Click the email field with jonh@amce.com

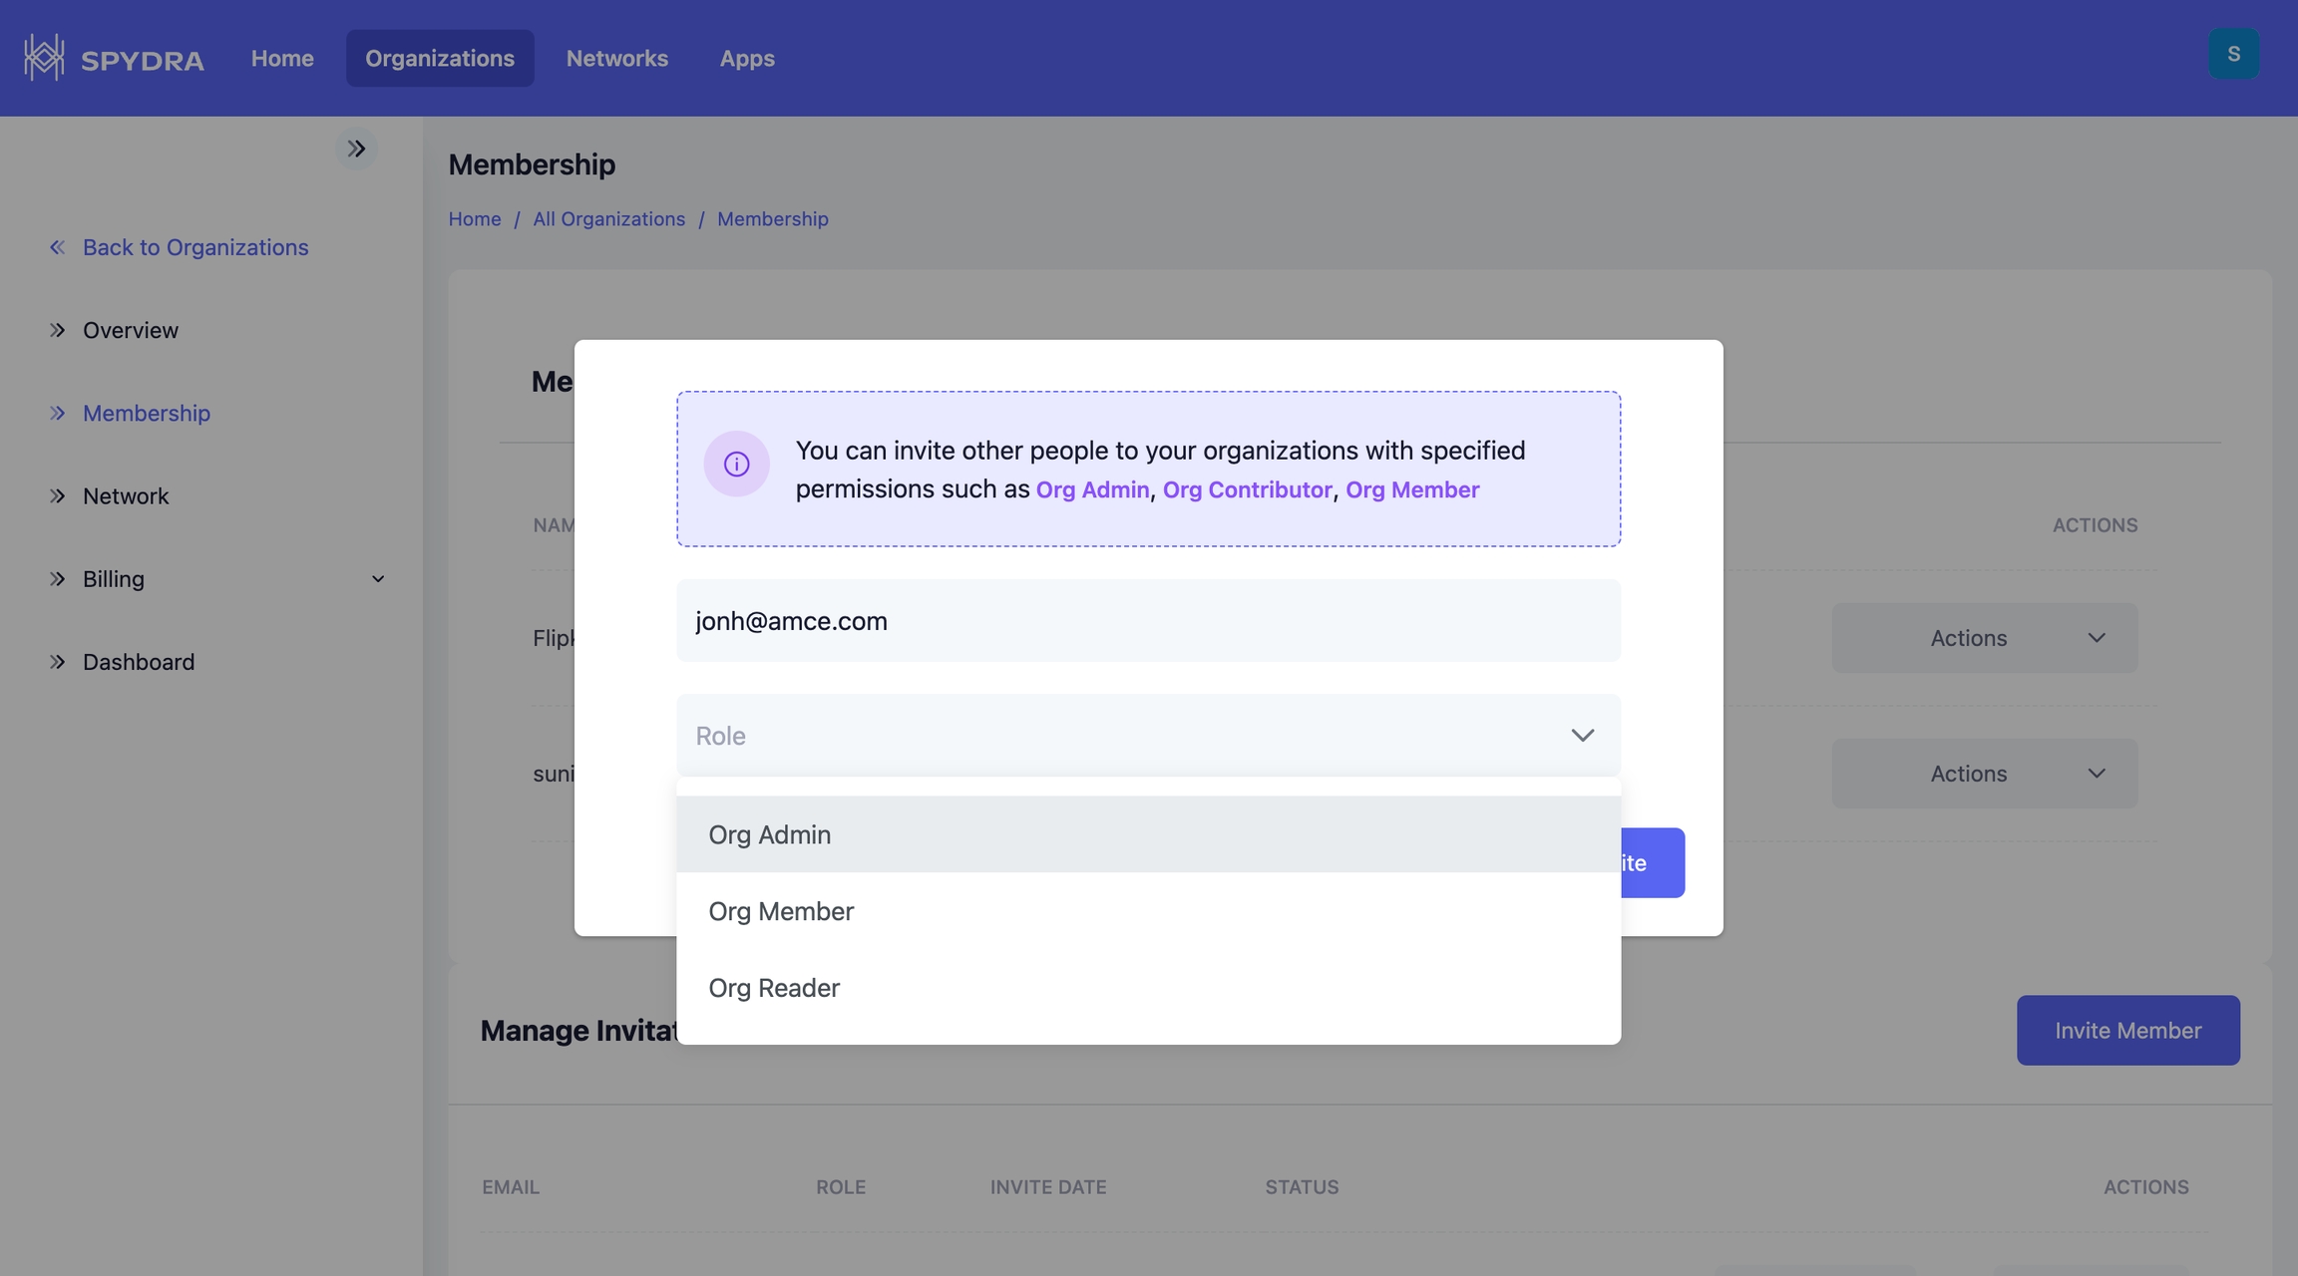coord(1148,621)
